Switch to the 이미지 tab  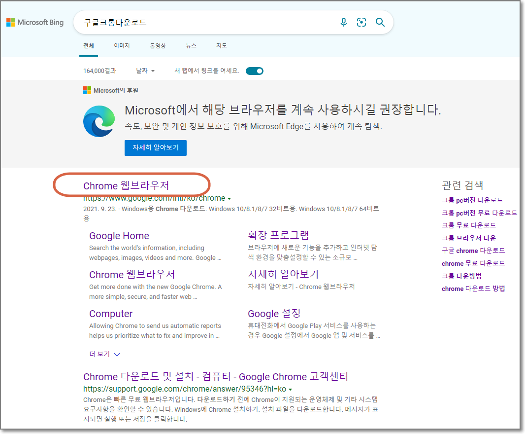pyautogui.click(x=122, y=45)
